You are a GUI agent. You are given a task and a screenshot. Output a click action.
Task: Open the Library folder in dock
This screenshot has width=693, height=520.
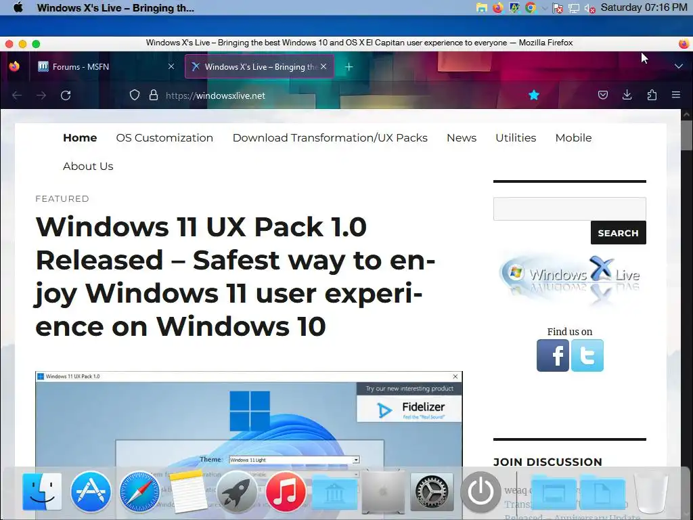point(334,493)
